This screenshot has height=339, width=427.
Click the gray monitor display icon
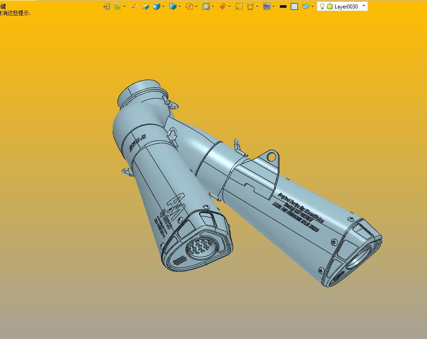[x=267, y=7]
